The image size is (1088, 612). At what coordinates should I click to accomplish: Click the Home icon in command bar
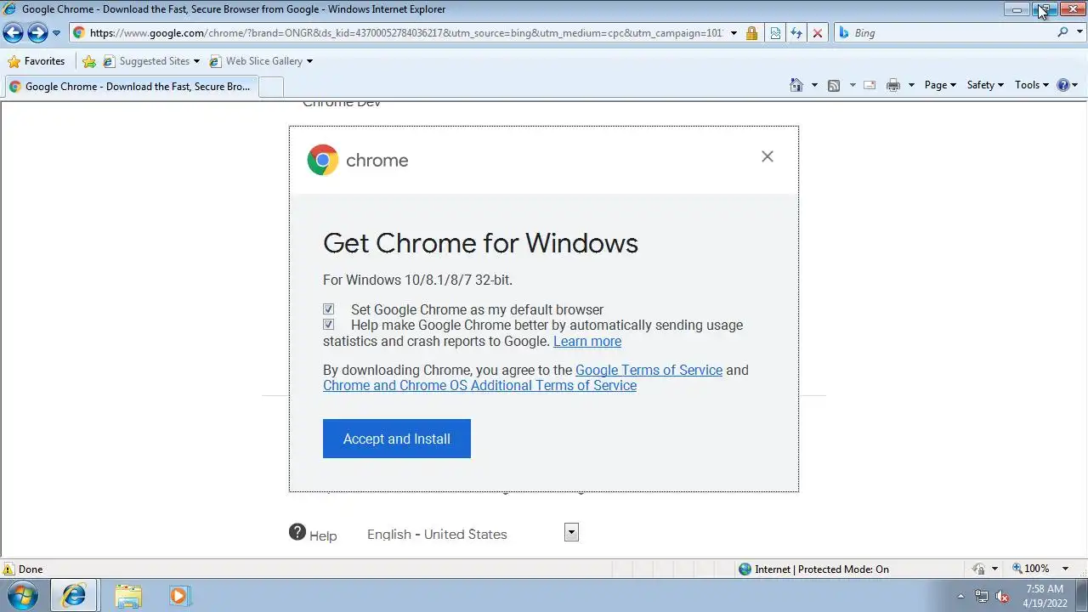tap(796, 85)
